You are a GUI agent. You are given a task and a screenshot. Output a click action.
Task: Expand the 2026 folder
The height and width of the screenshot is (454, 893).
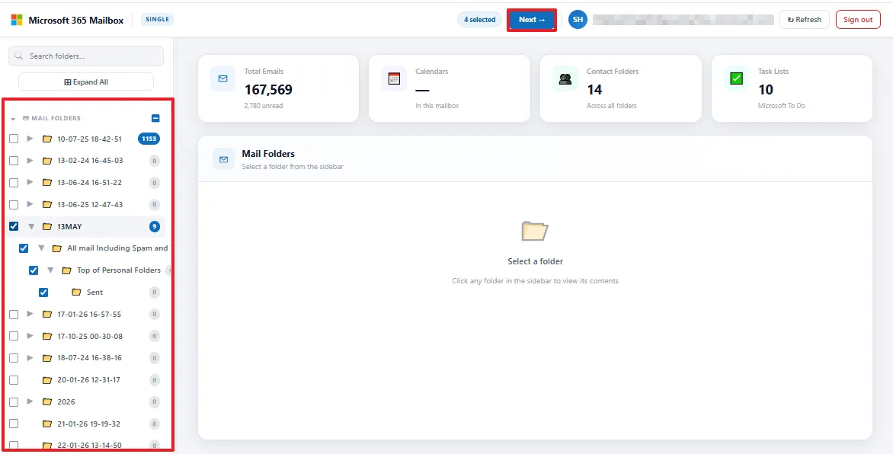(30, 401)
